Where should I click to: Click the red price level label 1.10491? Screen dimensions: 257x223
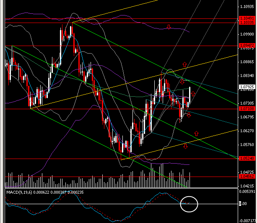point(247,18)
